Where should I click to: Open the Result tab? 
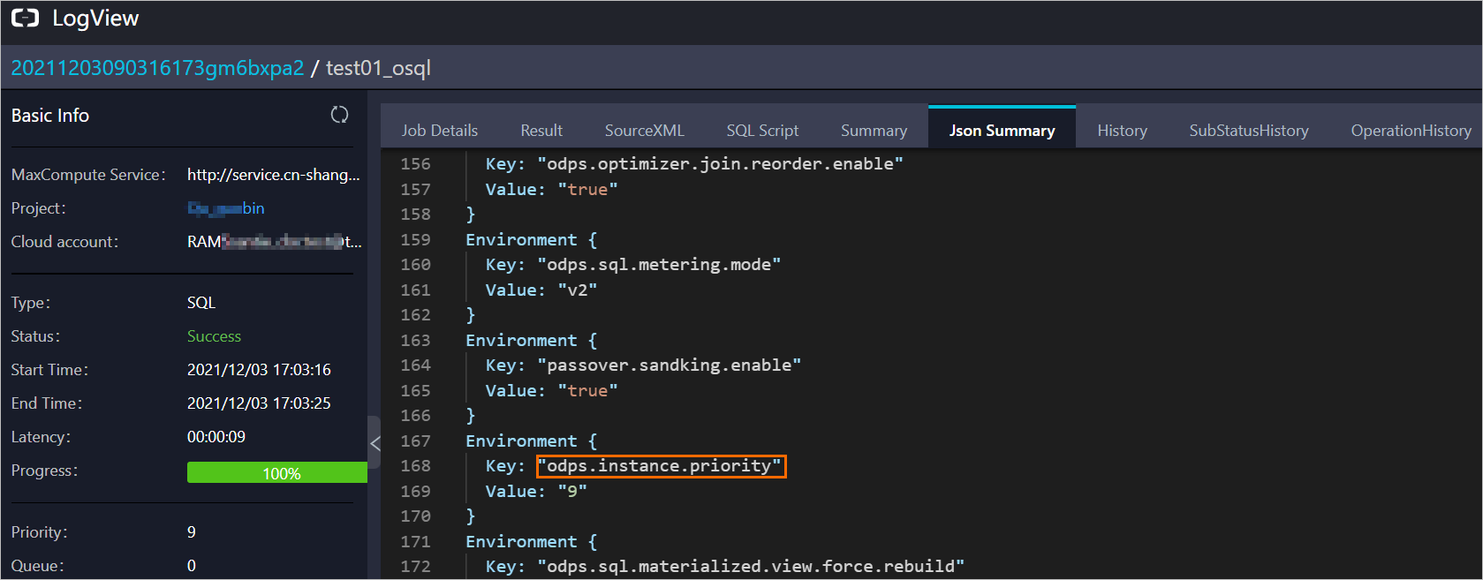point(541,131)
